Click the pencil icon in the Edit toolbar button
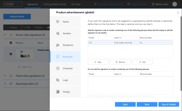This screenshot has width=182, height=111. tap(25, 28)
